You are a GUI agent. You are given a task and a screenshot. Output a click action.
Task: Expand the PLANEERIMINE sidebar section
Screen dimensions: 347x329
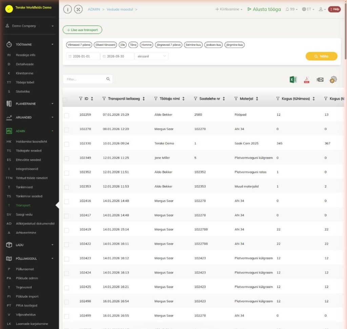click(30, 104)
